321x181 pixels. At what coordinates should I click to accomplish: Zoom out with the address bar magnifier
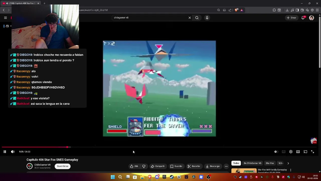[x=219, y=10]
